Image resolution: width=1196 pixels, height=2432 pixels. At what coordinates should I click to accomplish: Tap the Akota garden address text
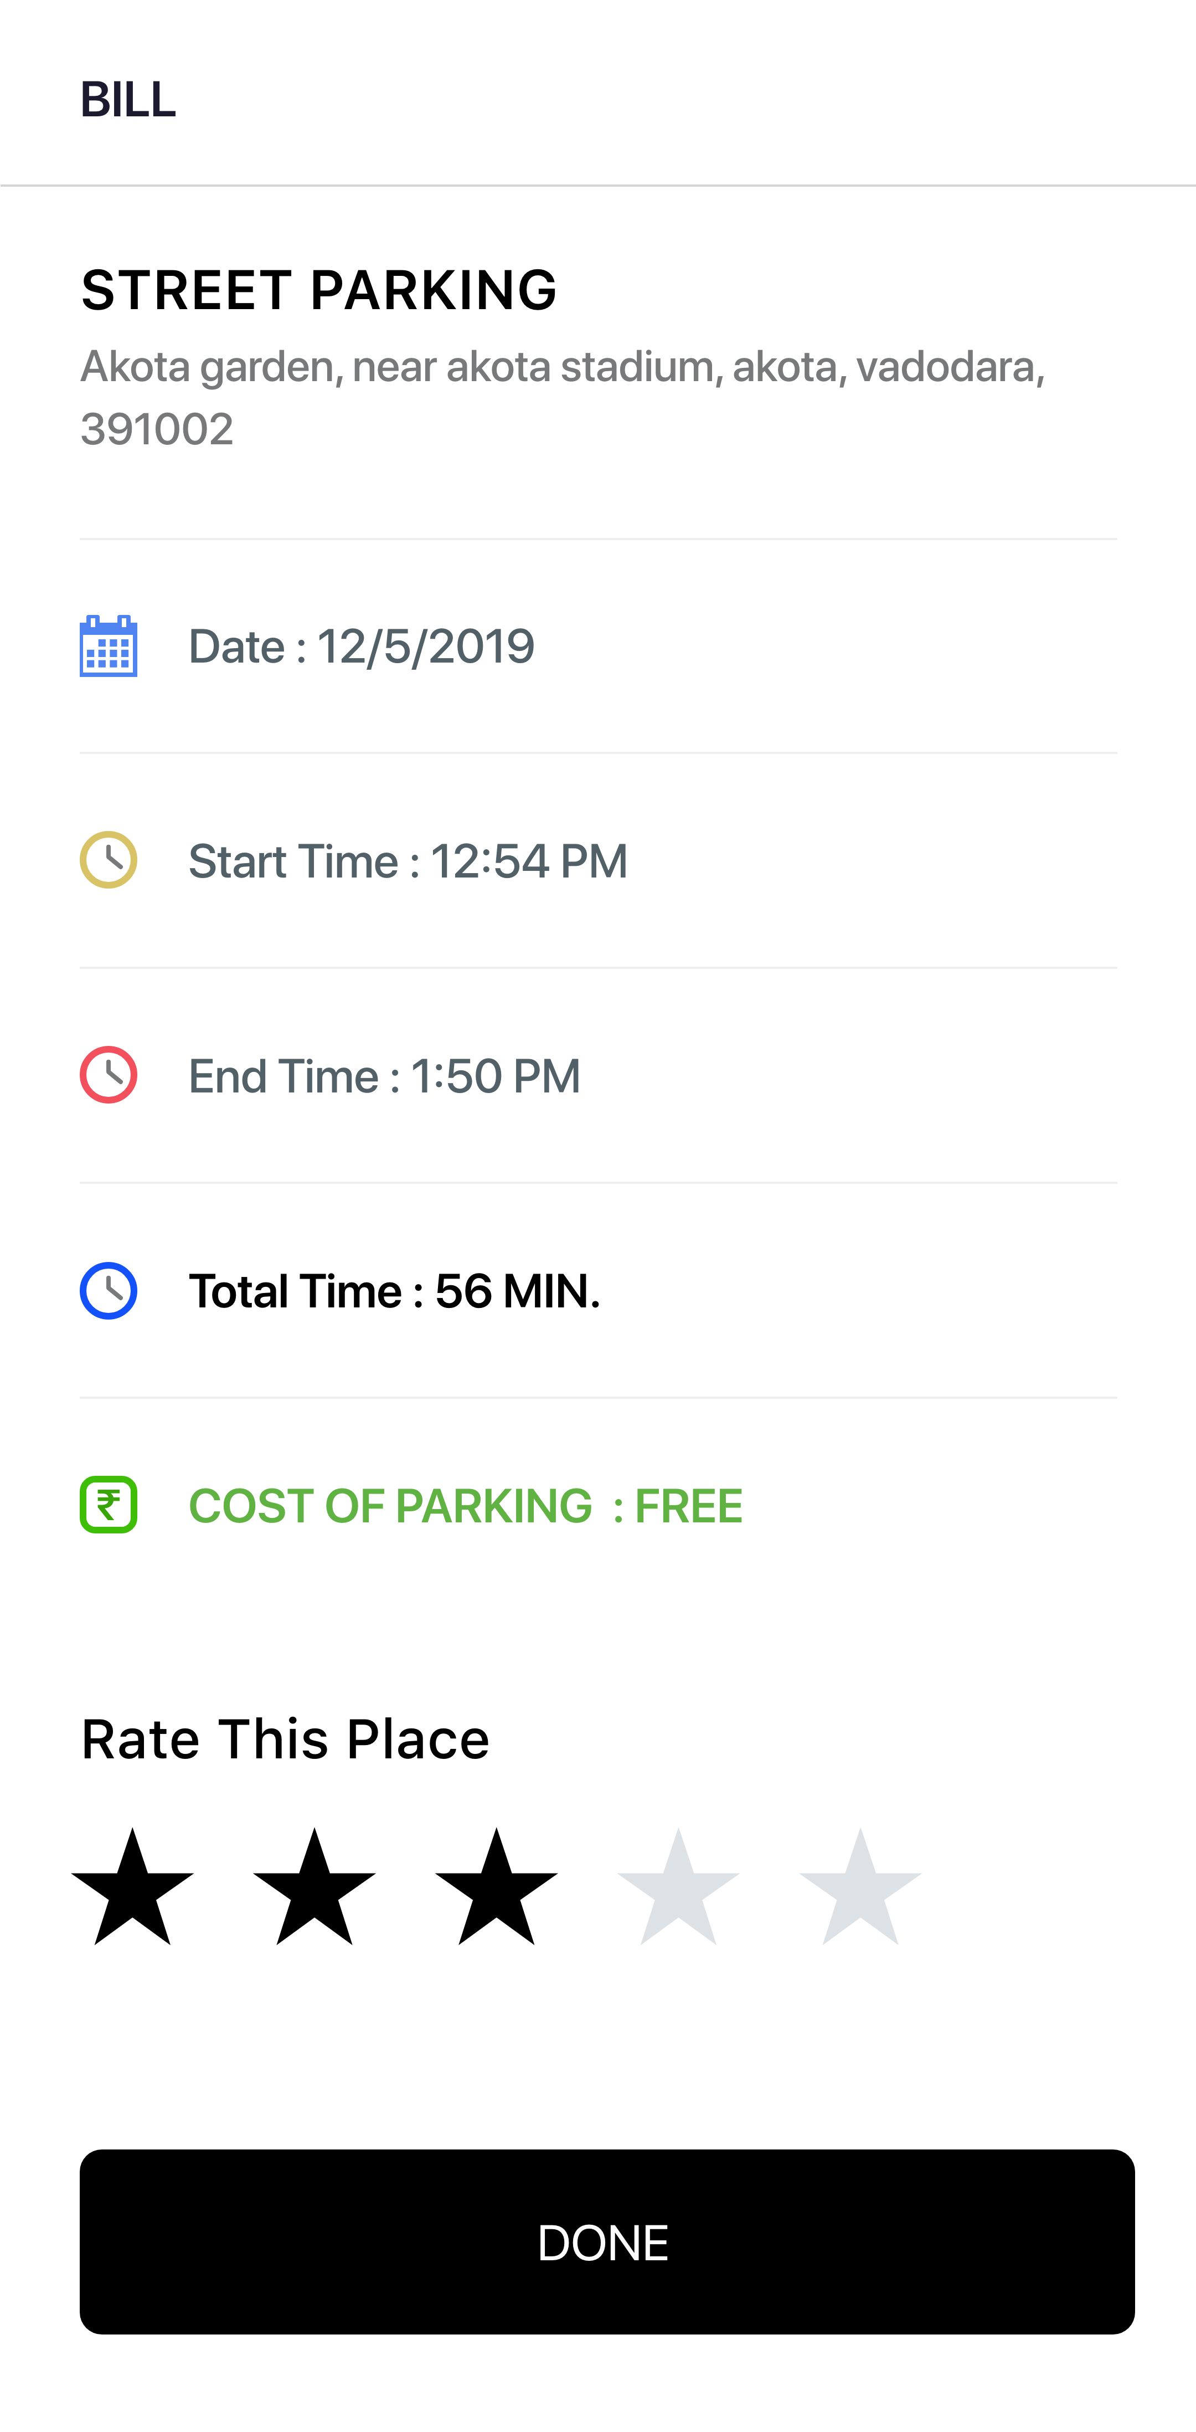pos(563,397)
